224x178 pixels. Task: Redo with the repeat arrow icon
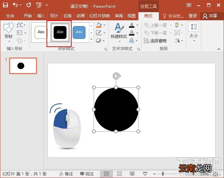coord(29,5)
